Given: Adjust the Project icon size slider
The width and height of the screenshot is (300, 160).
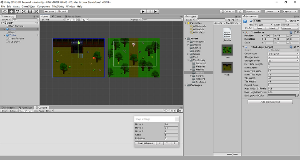Looking at the screenshot, I should 232,154.
